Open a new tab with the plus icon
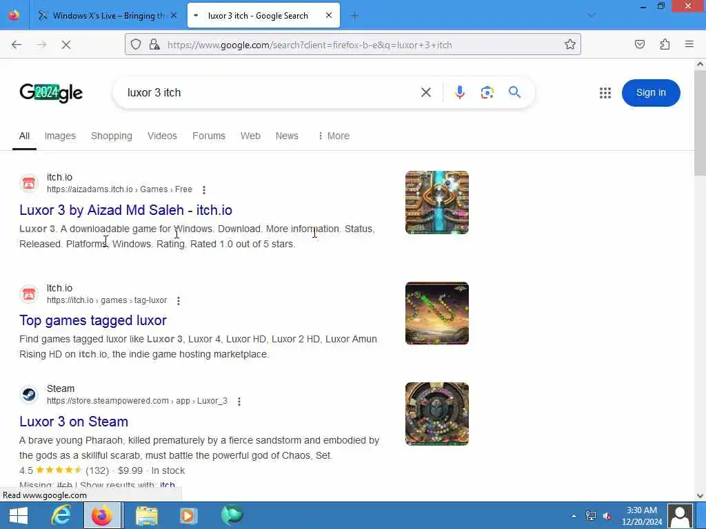The height and width of the screenshot is (529, 706). [355, 16]
